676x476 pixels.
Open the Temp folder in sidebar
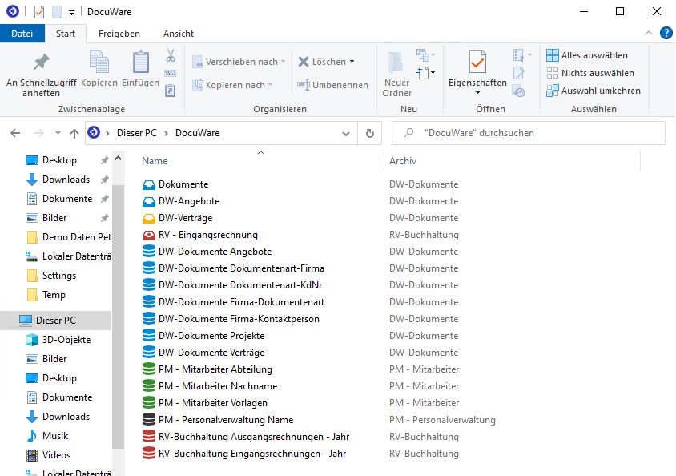(54, 295)
